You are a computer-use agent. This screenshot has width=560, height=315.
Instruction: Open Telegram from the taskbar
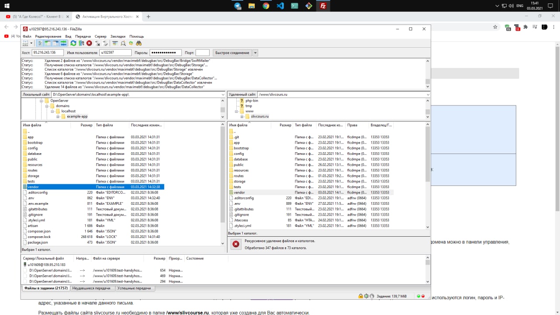pos(238,6)
